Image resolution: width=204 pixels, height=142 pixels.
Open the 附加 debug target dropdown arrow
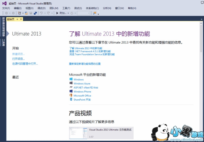(x=68, y=13)
